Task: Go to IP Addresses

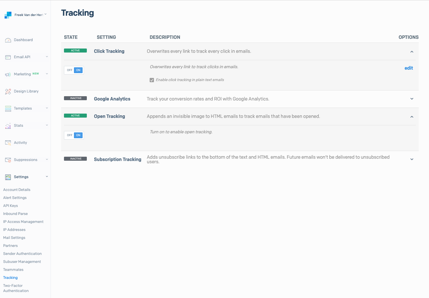Action: pyautogui.click(x=14, y=230)
